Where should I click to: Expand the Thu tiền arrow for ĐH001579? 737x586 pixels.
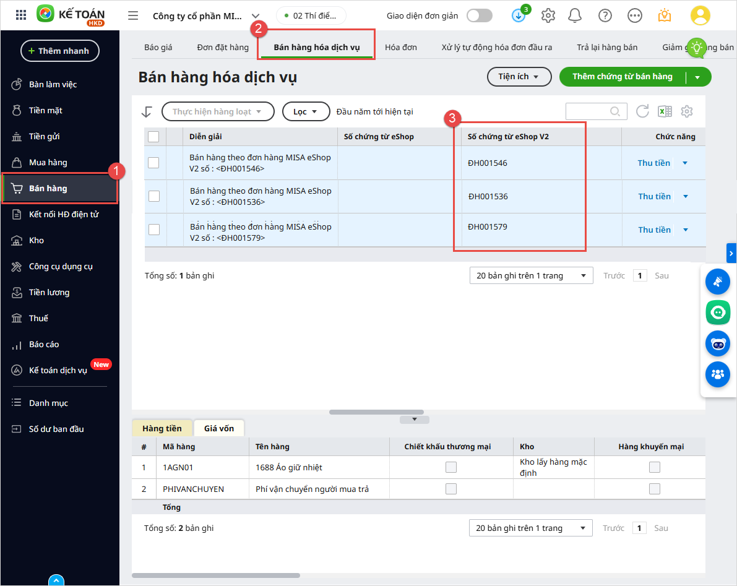686,230
